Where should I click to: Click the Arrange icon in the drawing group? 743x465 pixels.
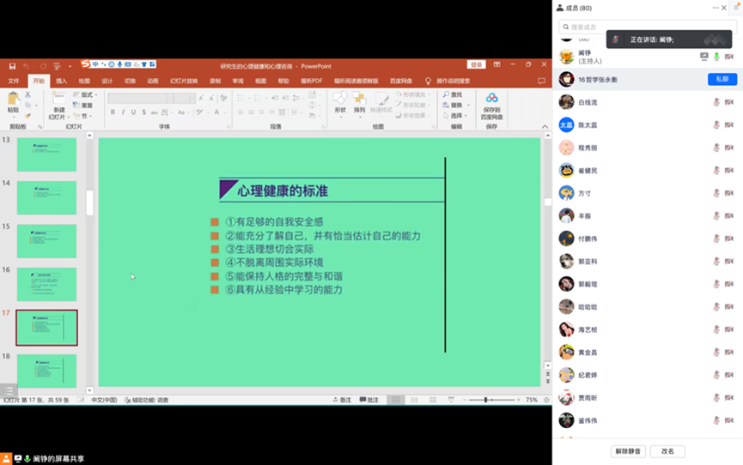click(x=360, y=100)
